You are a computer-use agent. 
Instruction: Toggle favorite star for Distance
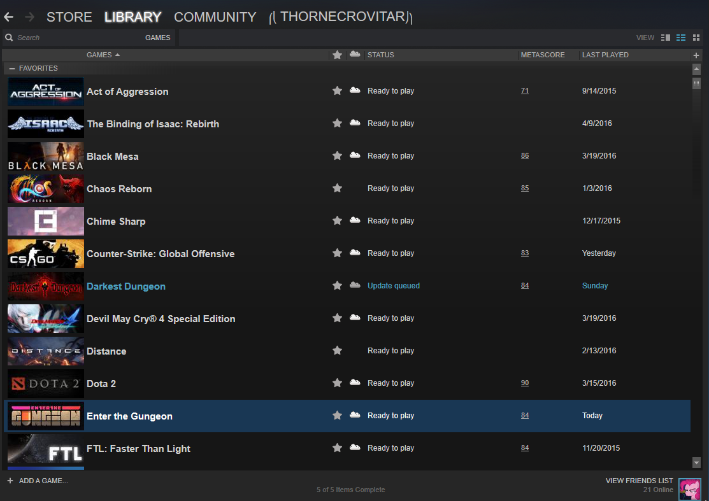coord(337,351)
